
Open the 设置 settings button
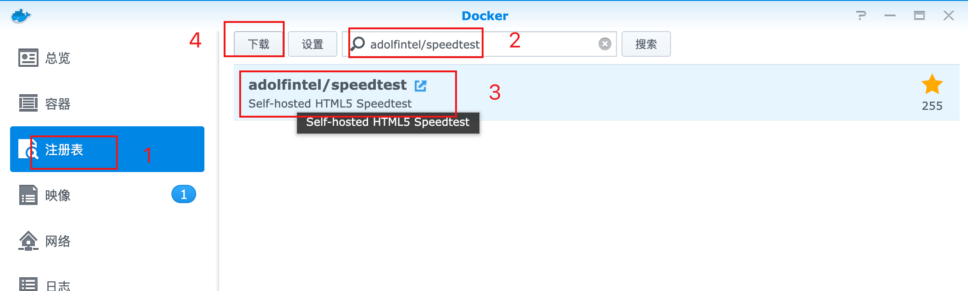(x=313, y=44)
